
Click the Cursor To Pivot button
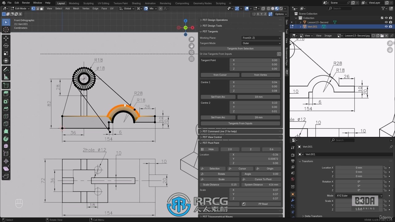point(261,179)
